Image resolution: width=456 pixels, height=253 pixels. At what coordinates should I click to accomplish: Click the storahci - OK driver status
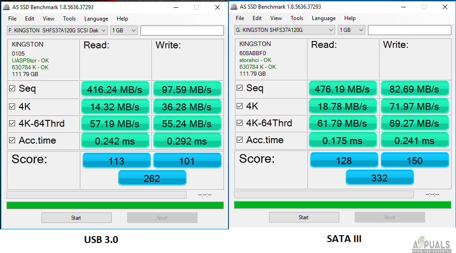pos(255,60)
